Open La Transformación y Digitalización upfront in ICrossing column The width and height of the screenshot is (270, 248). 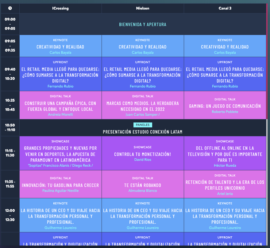[x=60, y=239]
